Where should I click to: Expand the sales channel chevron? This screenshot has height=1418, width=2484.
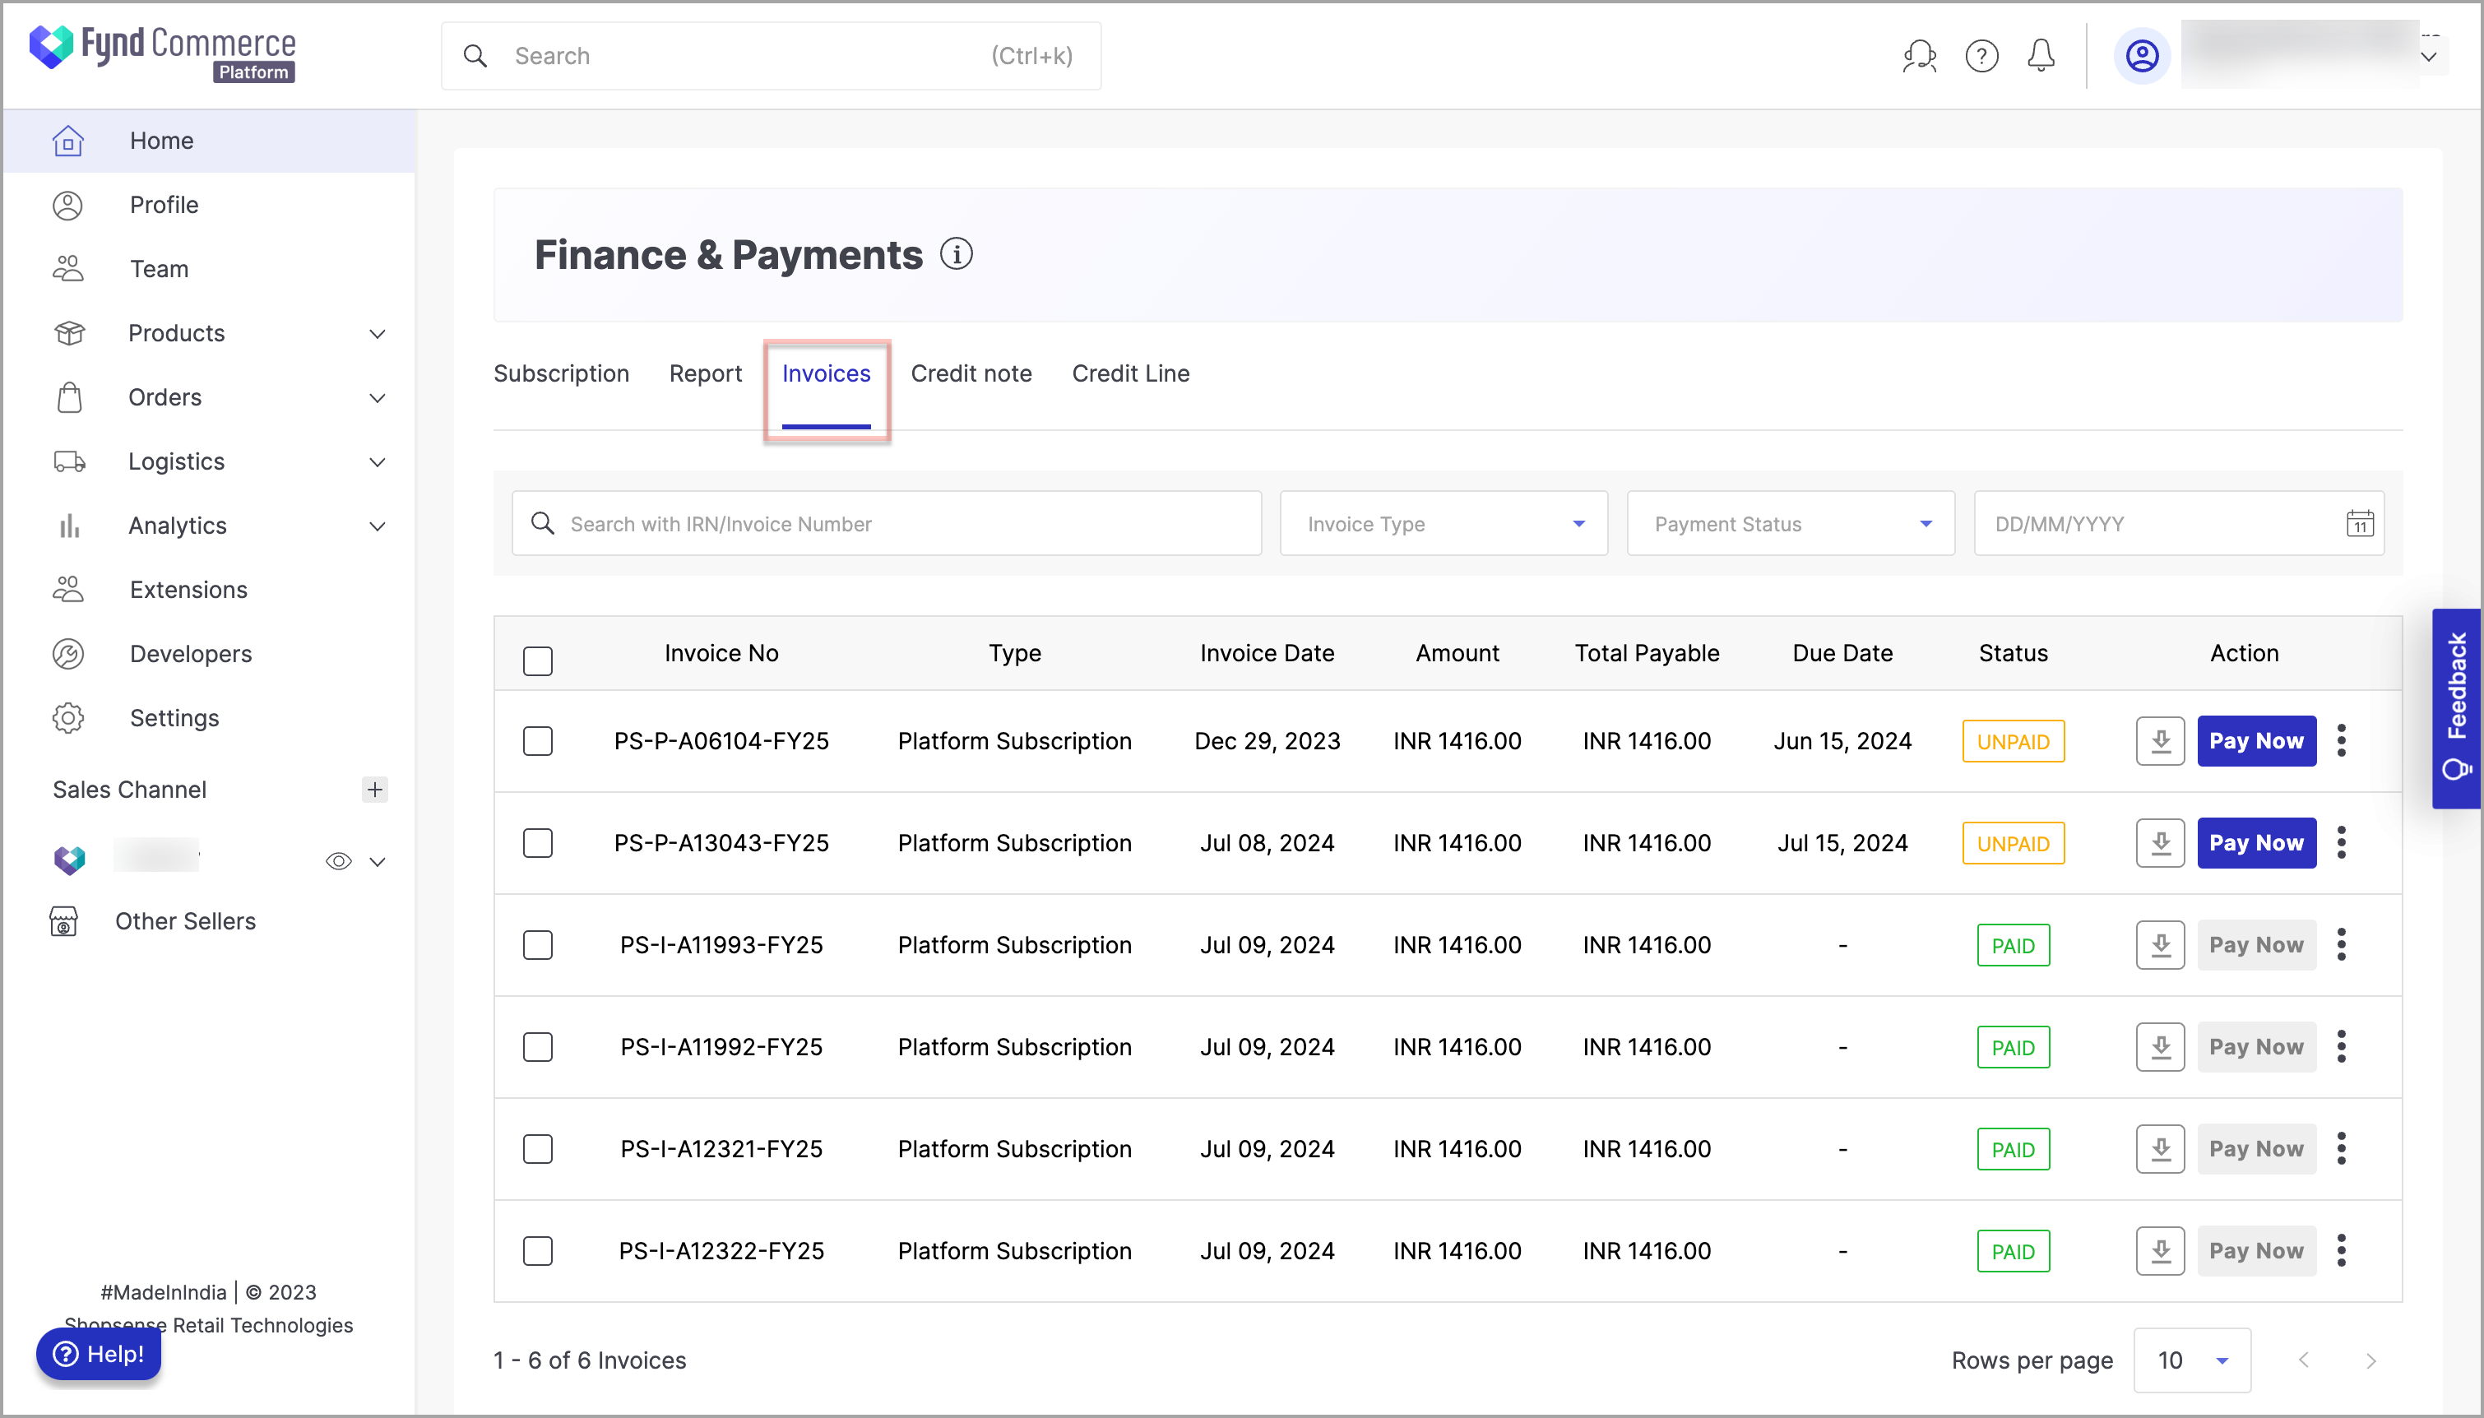pos(378,862)
